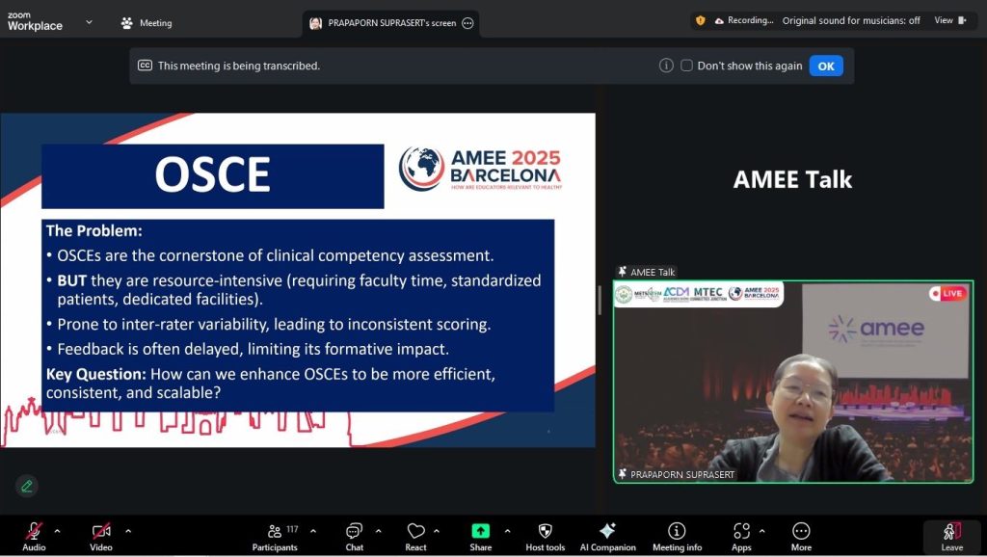Turn on the Video camera
Viewport: 987px width, 557px height.
(x=101, y=532)
